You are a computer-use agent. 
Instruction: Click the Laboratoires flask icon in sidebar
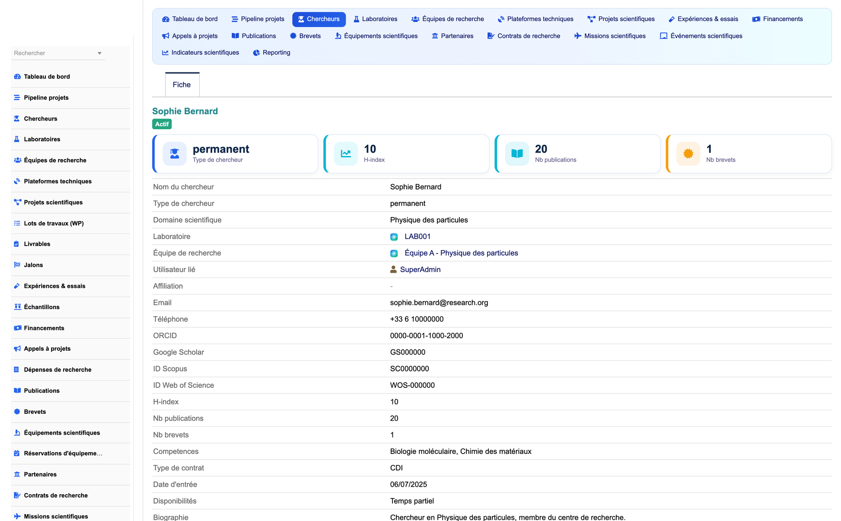coord(17,139)
